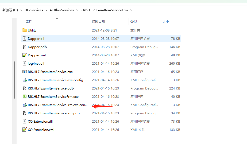Click the RIS.HL7.ExamItemService.exe application icon
247x144 pixels.
24,72
